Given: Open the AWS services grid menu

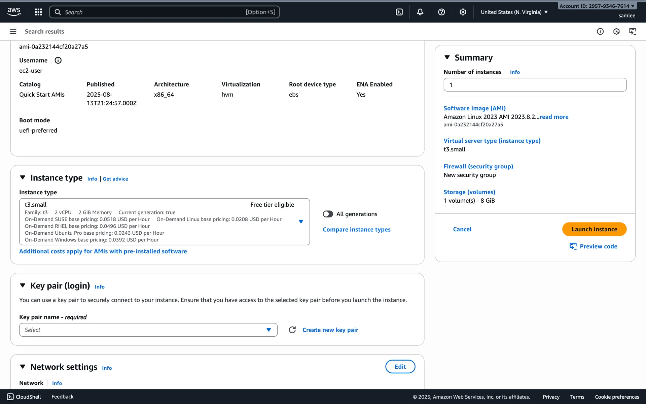Looking at the screenshot, I should tap(38, 12).
